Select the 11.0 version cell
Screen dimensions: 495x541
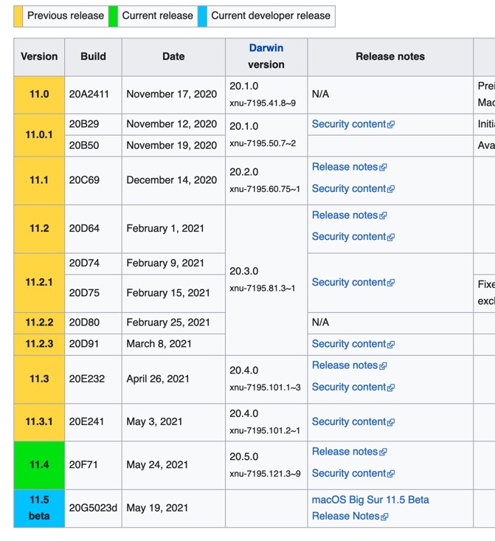point(39,94)
